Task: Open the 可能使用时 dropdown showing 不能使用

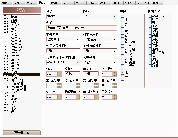Action: [x=100, y=39]
